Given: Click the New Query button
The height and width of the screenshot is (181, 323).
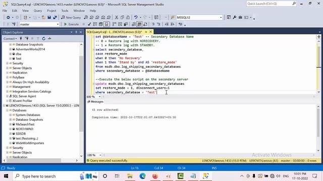Looking at the screenshot, I should [x=71, y=18].
